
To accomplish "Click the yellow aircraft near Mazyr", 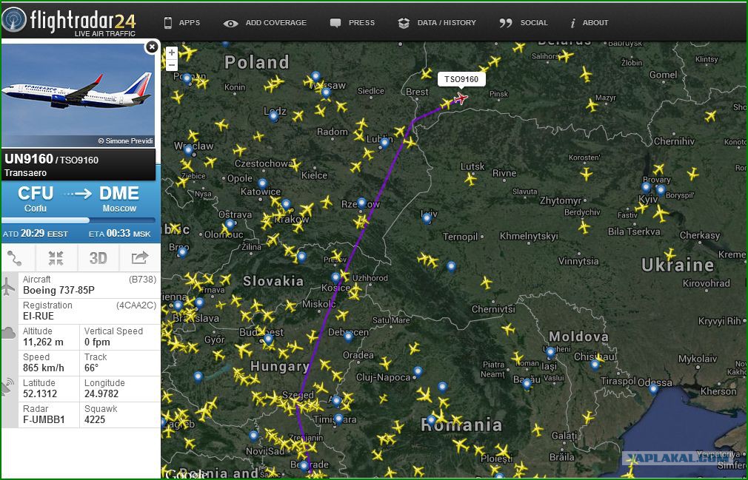I will click(x=592, y=105).
